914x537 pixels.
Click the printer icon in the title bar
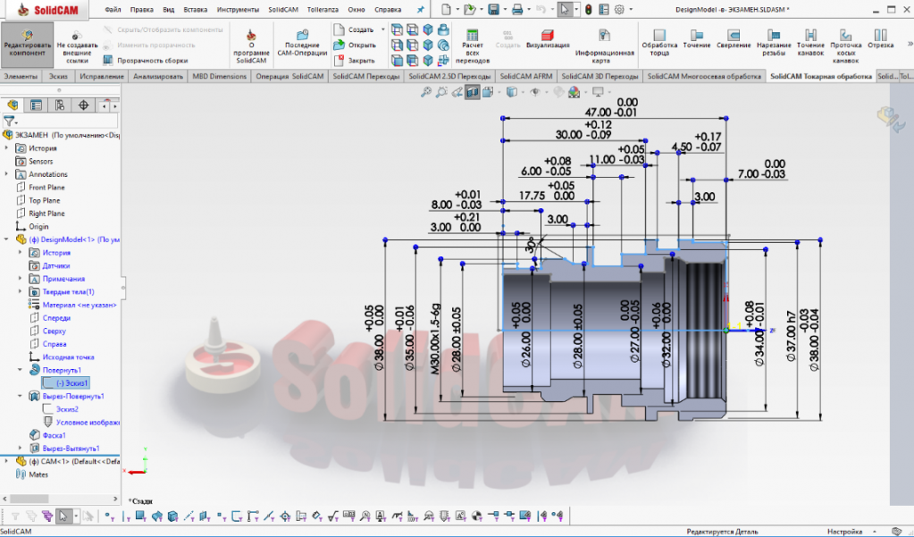(x=517, y=9)
